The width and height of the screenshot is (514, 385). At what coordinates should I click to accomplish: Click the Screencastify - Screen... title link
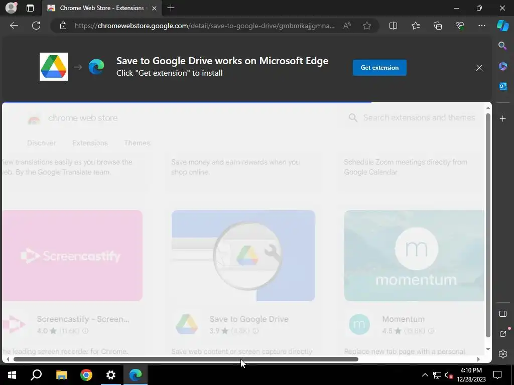[x=83, y=319]
